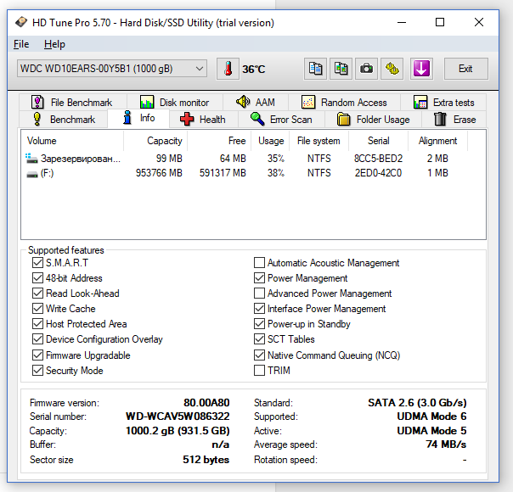513x492 pixels.
Task: Switch to the Error Scan tab
Action: pyautogui.click(x=281, y=120)
